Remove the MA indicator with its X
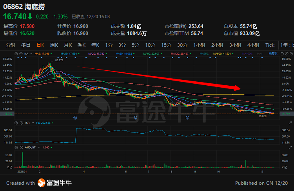Image resolution: width=294 pixels, height=191 pixels. pos(21,53)
